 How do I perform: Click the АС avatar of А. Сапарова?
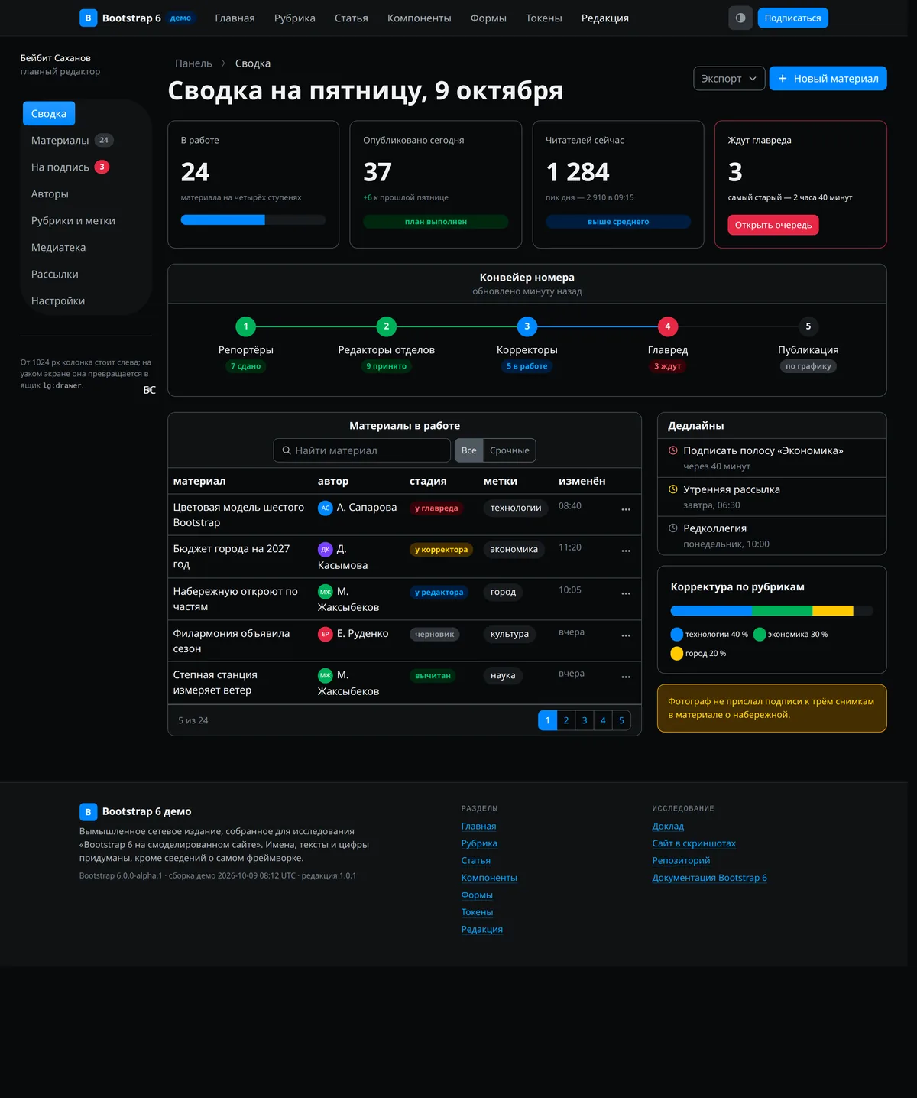[326, 508]
